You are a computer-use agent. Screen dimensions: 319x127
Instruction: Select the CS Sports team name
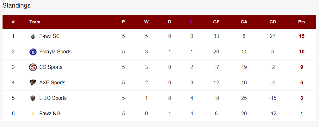(x=51, y=67)
